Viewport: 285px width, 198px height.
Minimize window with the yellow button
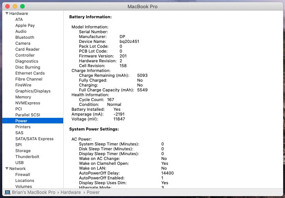click(x=15, y=6)
